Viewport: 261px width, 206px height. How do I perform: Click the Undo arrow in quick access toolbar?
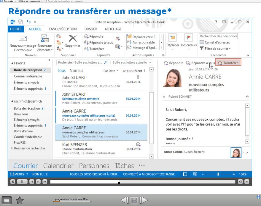coord(28,22)
